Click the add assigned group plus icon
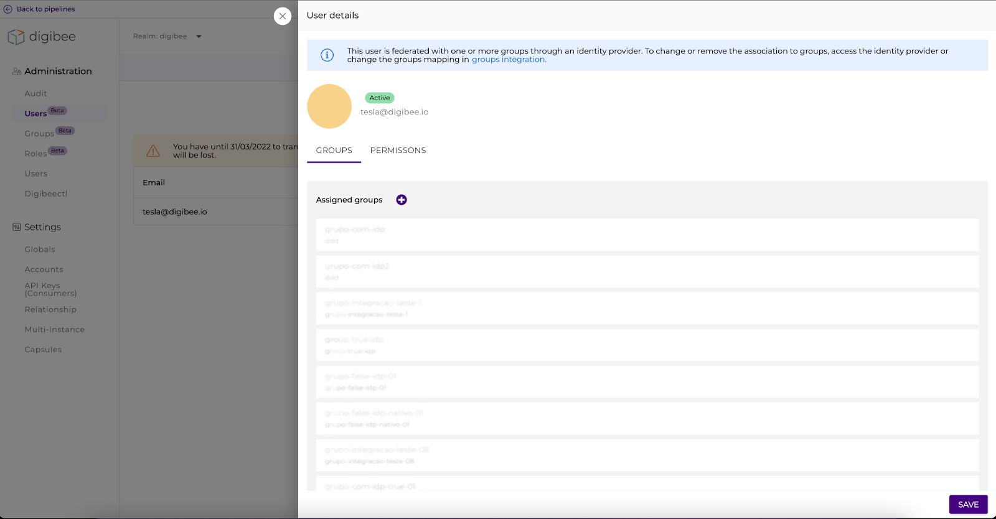This screenshot has height=519, width=996. point(402,200)
